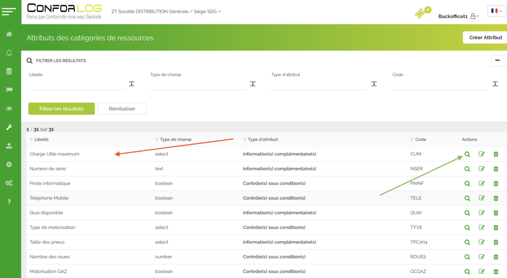Screen dimensions: 507x278
Task: Open the wrench tools sidebar icon
Action: (x=9, y=127)
